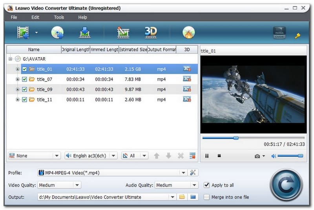
Task: Click the Add Blu-ray/DVD disc icon
Action: [x=57, y=33]
